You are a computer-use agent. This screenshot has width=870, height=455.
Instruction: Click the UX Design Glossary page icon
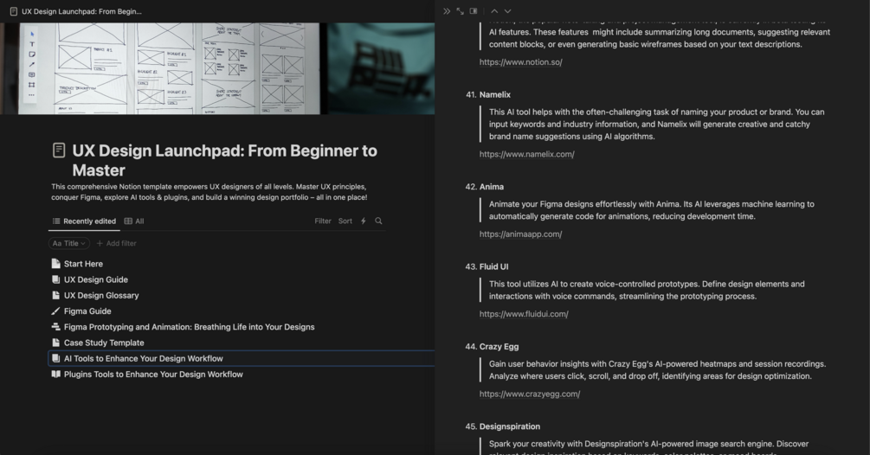(x=55, y=295)
